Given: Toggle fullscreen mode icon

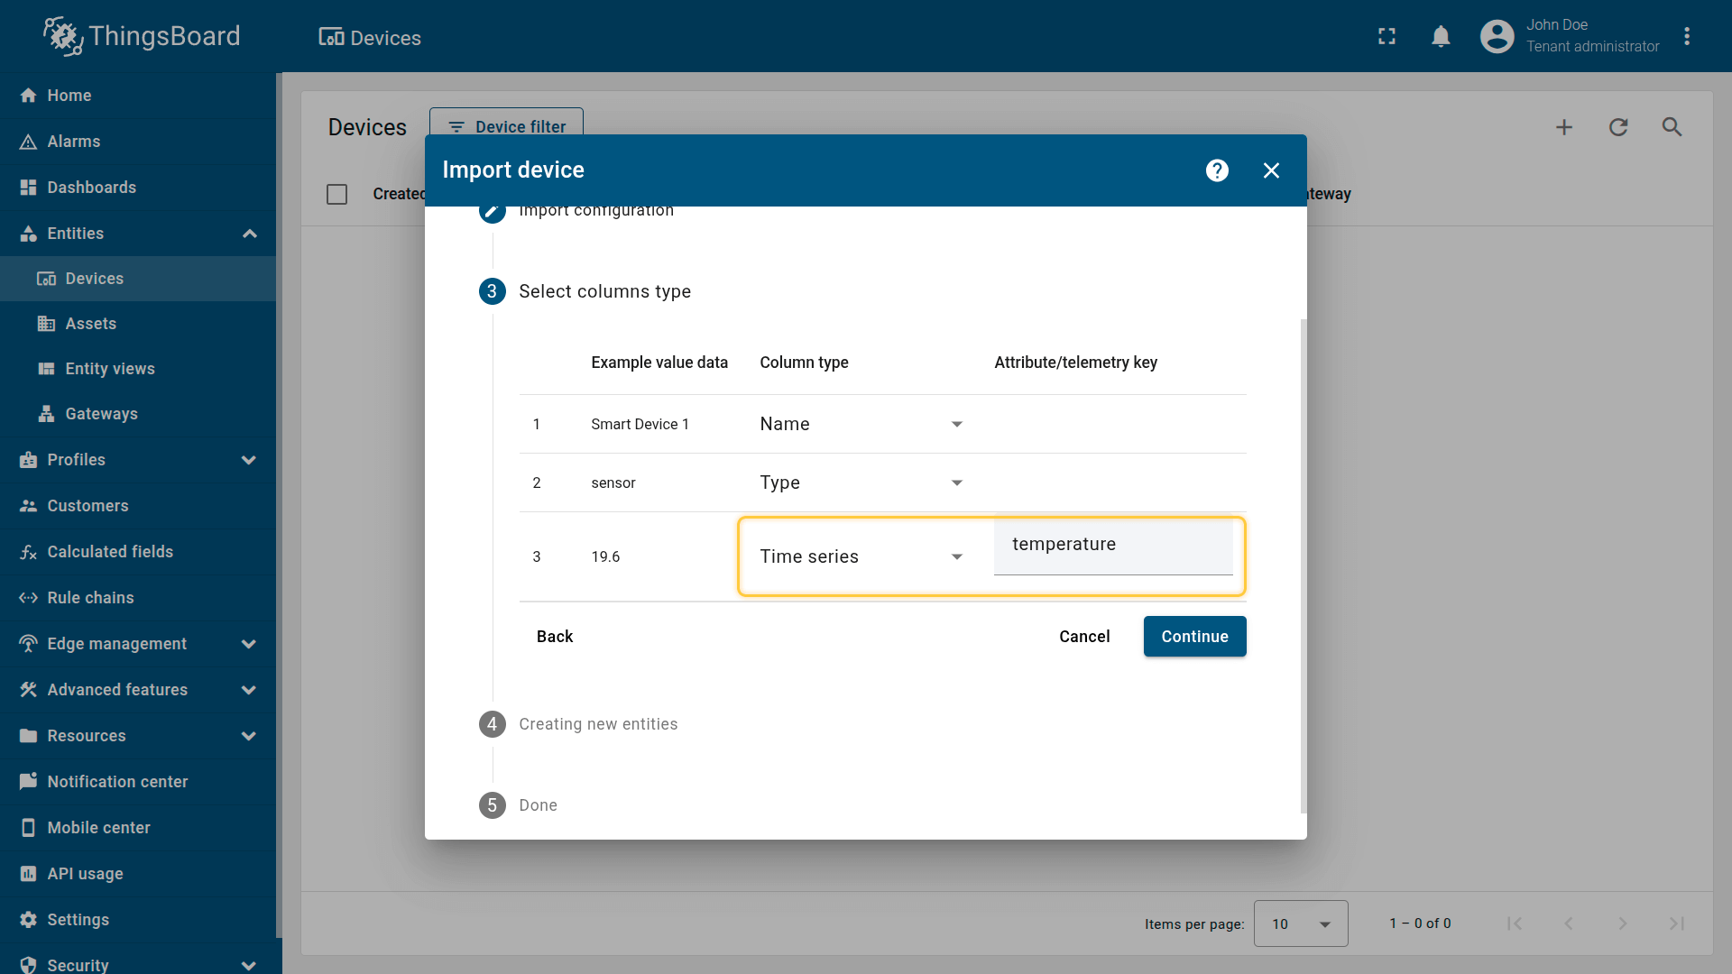Looking at the screenshot, I should click(x=1387, y=36).
